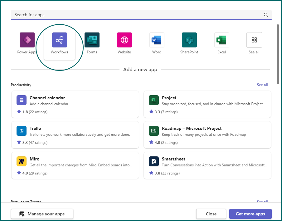Screen dimensions: 282x221
Task: Open the Power Apps app icon
Action: point(27,40)
